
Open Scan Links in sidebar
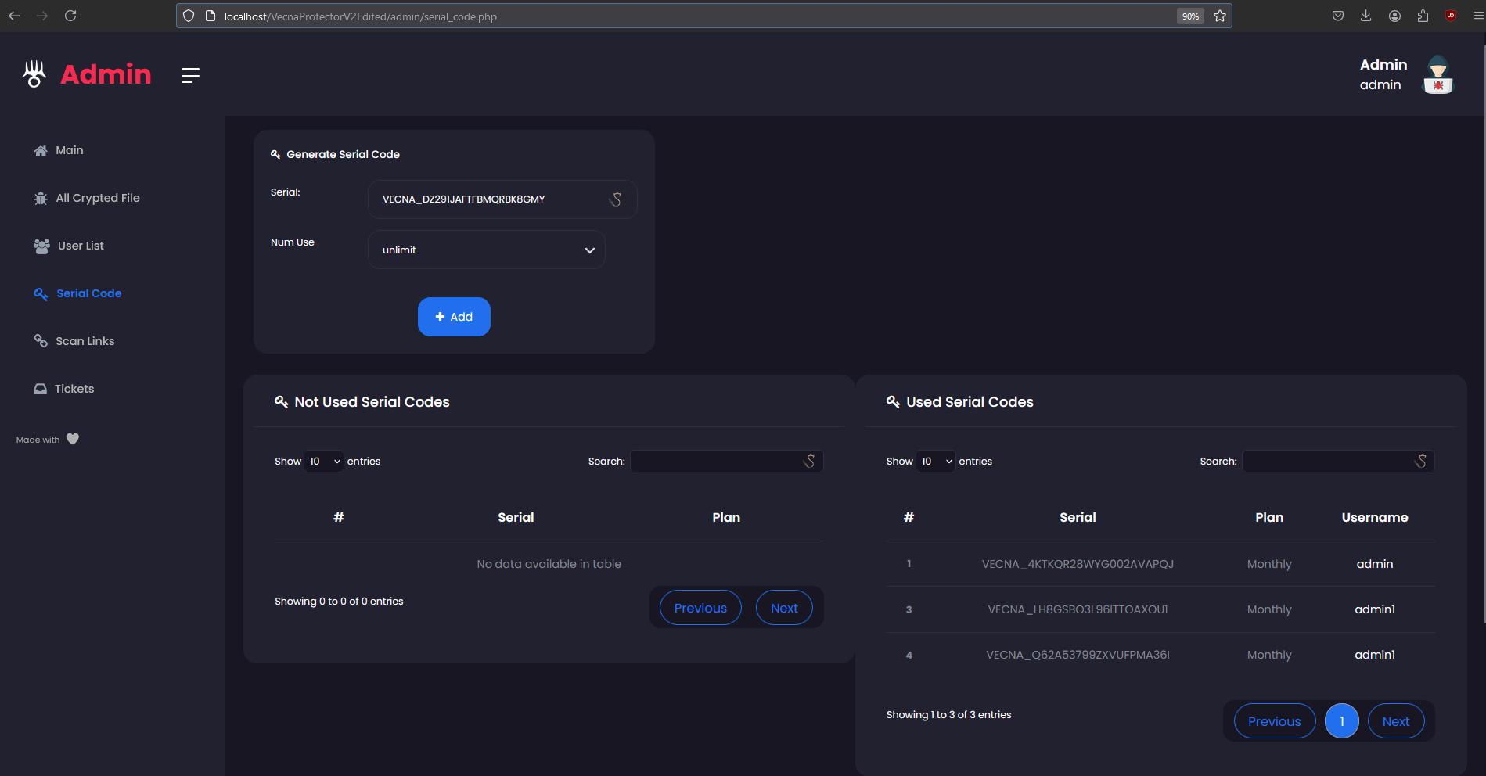click(x=74, y=341)
